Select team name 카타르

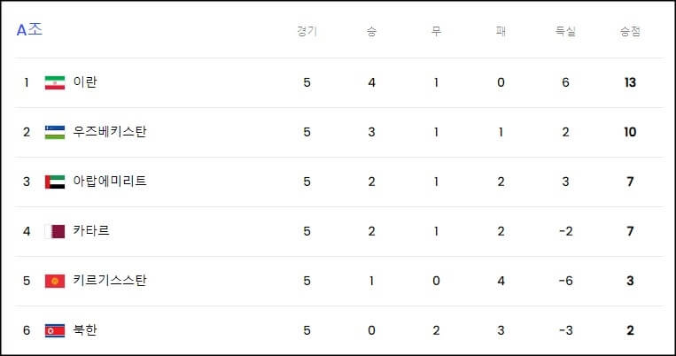[x=91, y=230]
